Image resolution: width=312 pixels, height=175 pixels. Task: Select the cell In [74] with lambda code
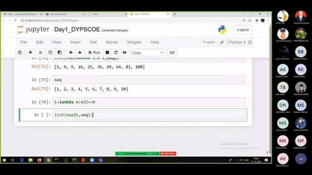[149, 102]
